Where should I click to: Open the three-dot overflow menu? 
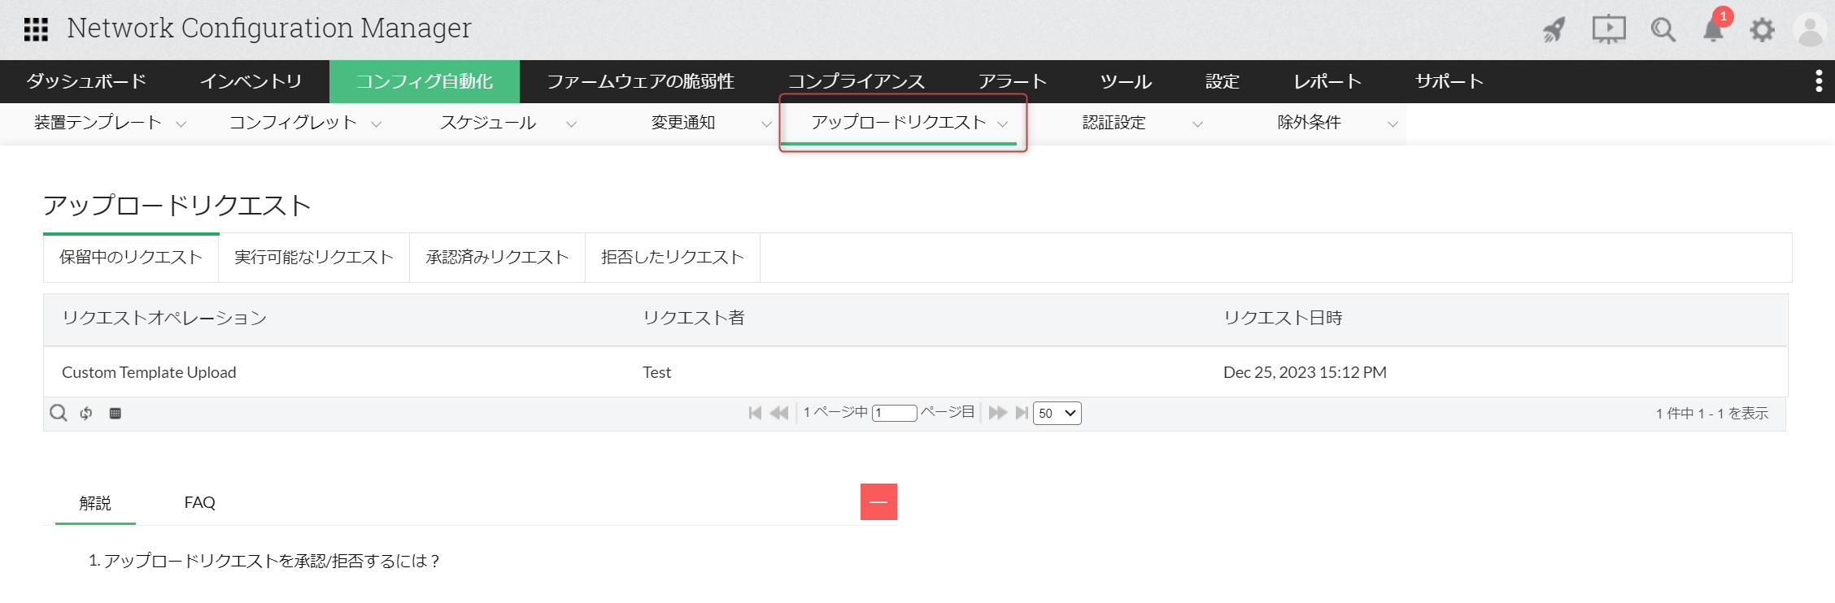(1819, 81)
